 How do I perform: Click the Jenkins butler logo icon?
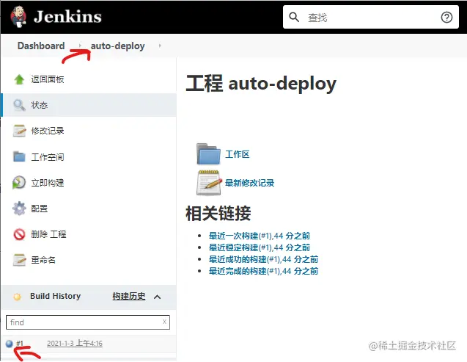coord(18,17)
